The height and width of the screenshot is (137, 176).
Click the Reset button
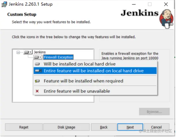point(24,127)
